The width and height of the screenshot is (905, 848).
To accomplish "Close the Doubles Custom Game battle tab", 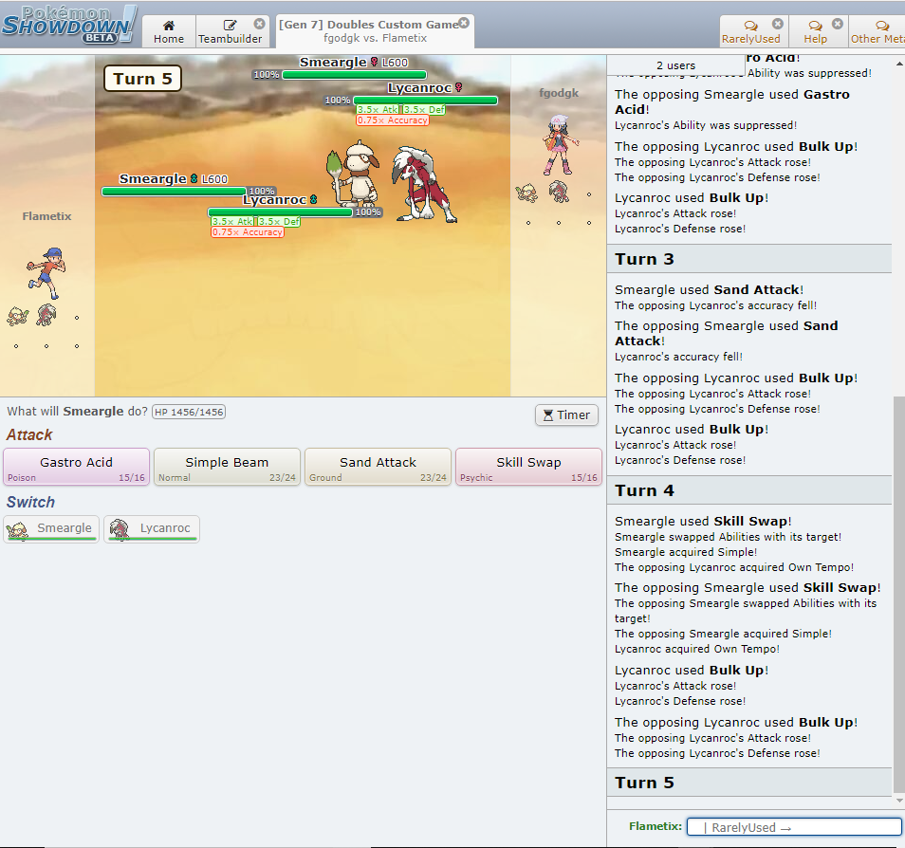I will (x=464, y=23).
